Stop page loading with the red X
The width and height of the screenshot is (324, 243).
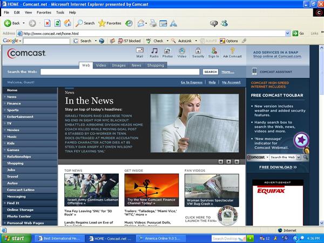pyautogui.click(x=48, y=23)
